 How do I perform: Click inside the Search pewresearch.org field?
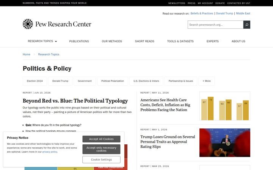(x=215, y=25)
